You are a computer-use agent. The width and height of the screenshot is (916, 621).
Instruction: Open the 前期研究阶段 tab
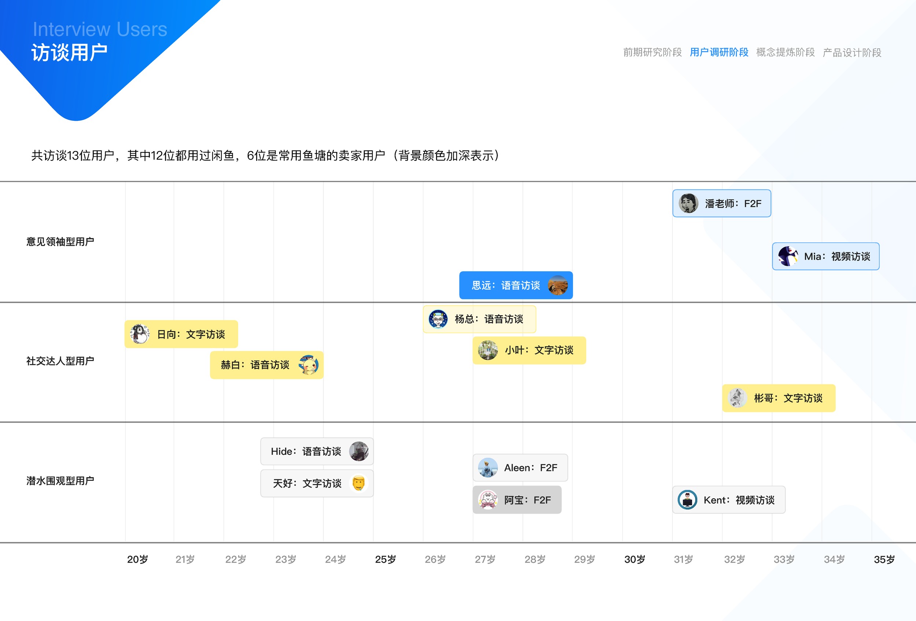tap(652, 52)
